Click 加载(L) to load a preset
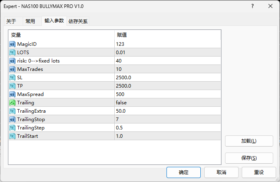Image resolution: width=280 pixels, height=182 pixels. coord(249,141)
